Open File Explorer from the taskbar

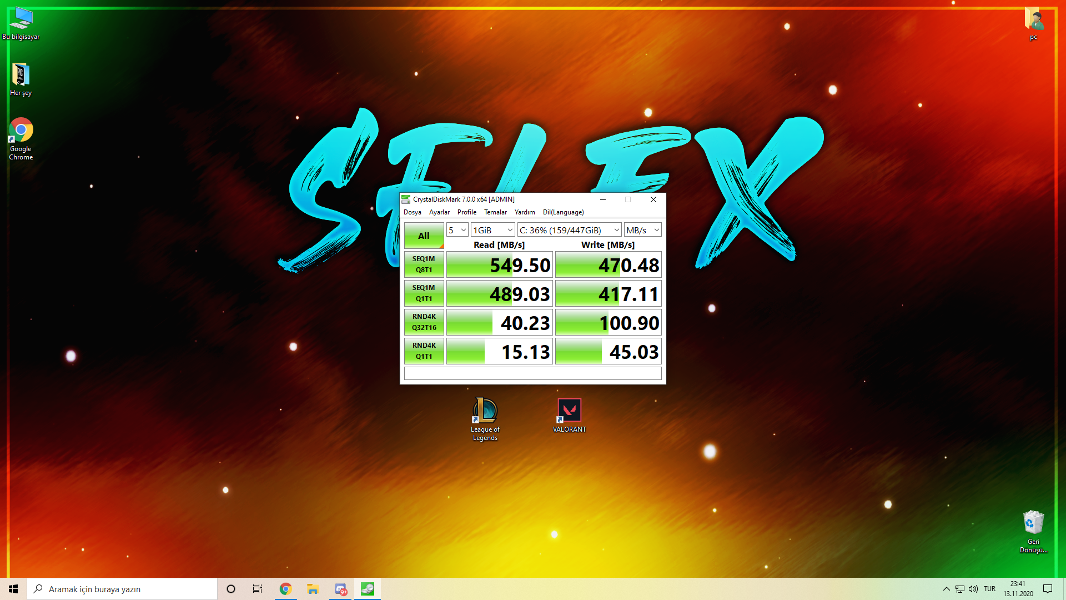coord(313,589)
